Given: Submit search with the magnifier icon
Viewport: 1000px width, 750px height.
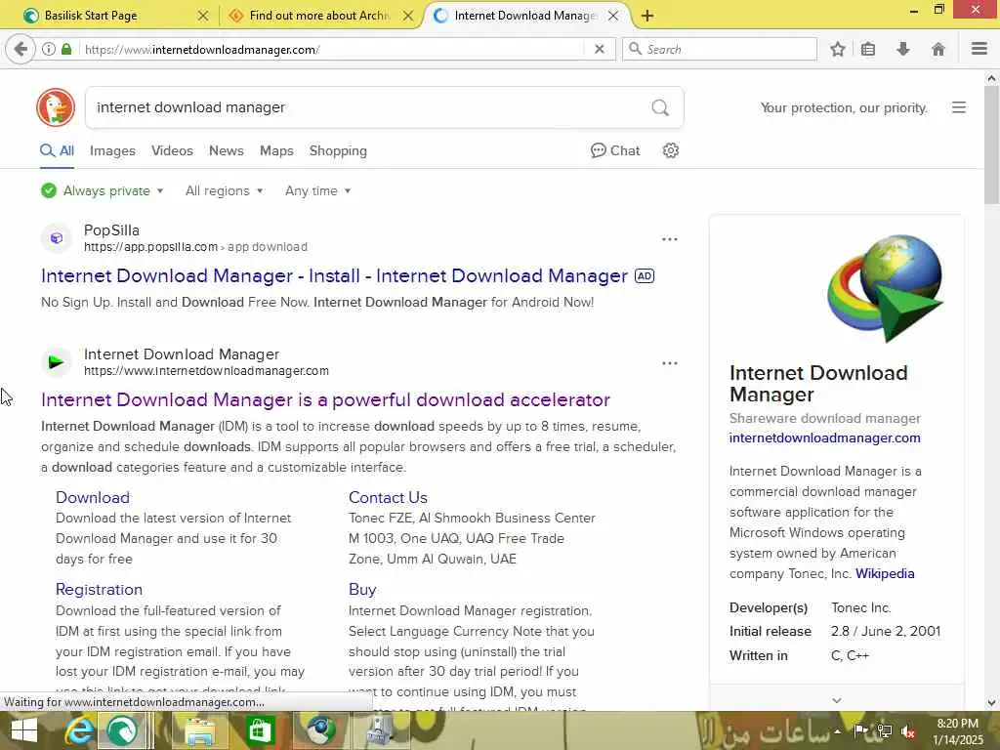Looking at the screenshot, I should coord(660,107).
